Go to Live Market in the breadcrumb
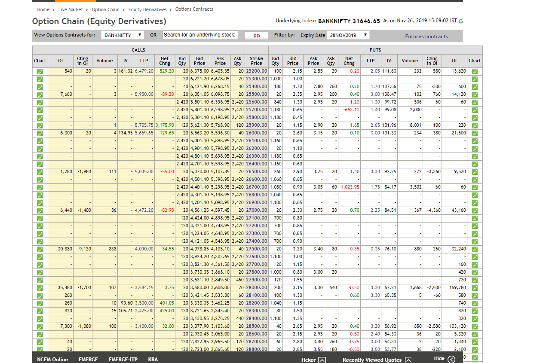The width and height of the screenshot is (537, 363). [71, 9]
